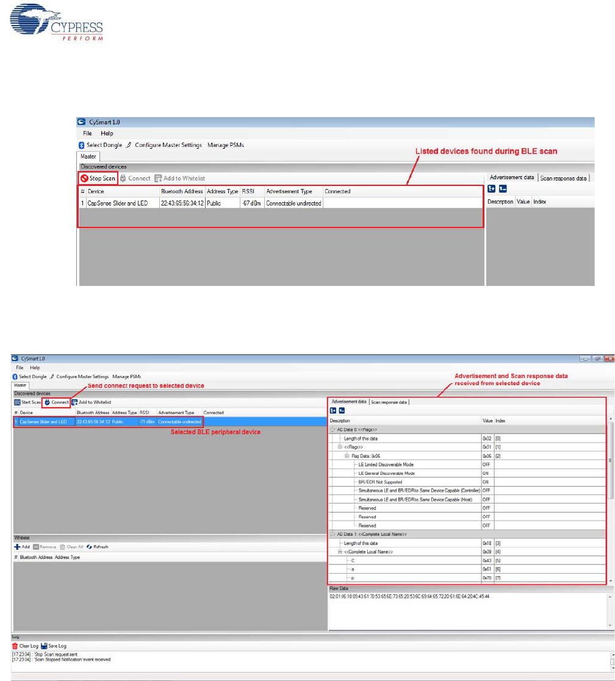This screenshot has width=615, height=681.
Task: Click -67 dBm RSSI cell
Action: 251,203
